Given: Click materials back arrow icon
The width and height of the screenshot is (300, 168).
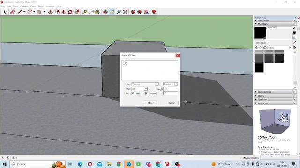Looking at the screenshot, I should coord(256,48).
